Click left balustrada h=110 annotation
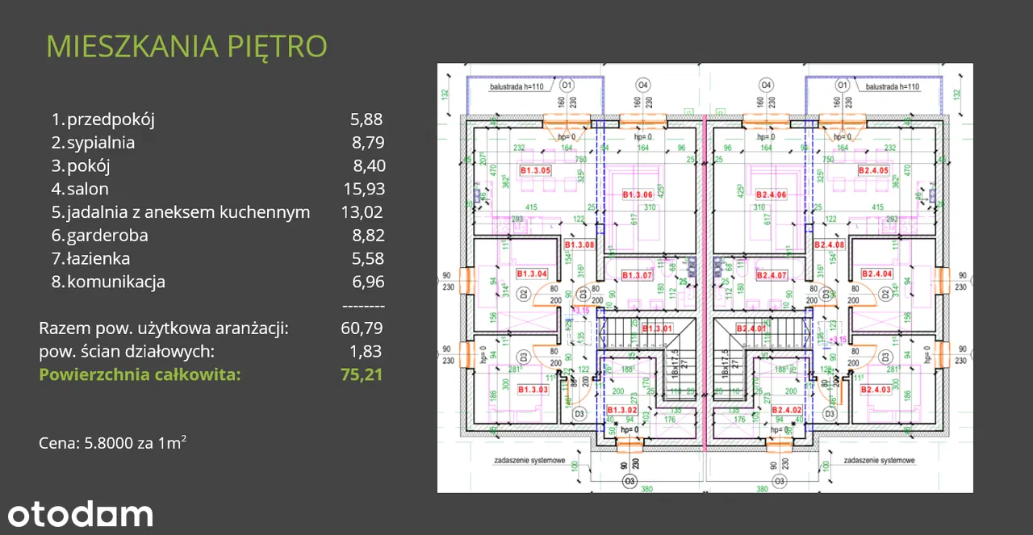This screenshot has width=1033, height=535. [516, 86]
